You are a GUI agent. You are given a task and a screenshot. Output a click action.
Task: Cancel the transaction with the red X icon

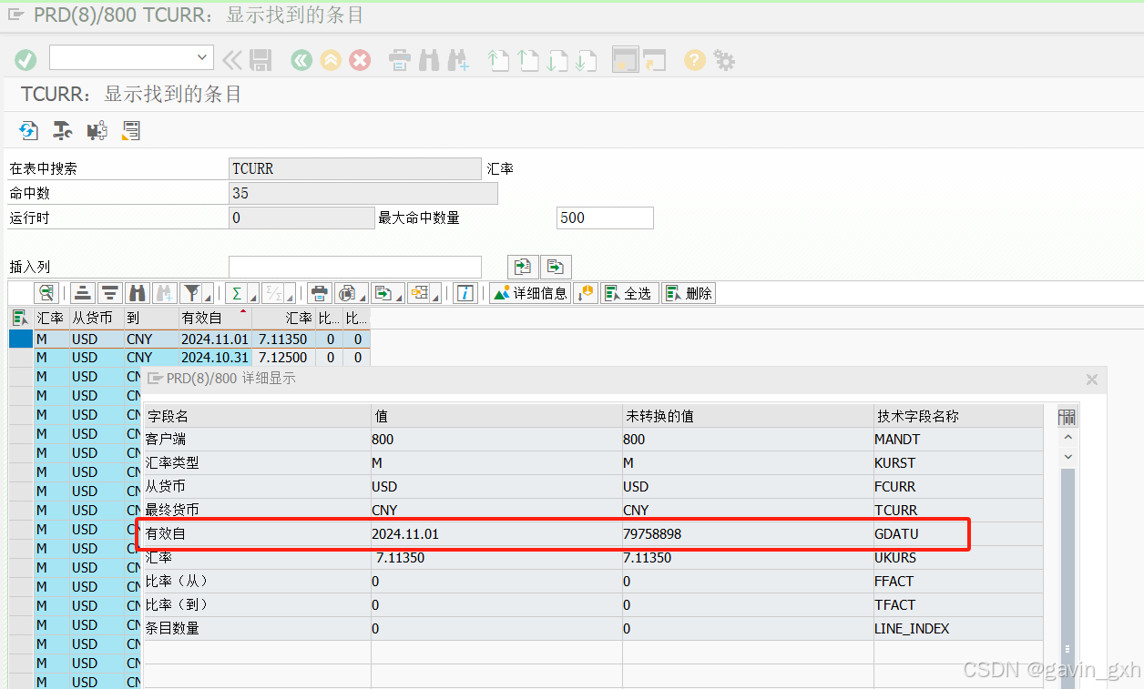pyautogui.click(x=360, y=60)
